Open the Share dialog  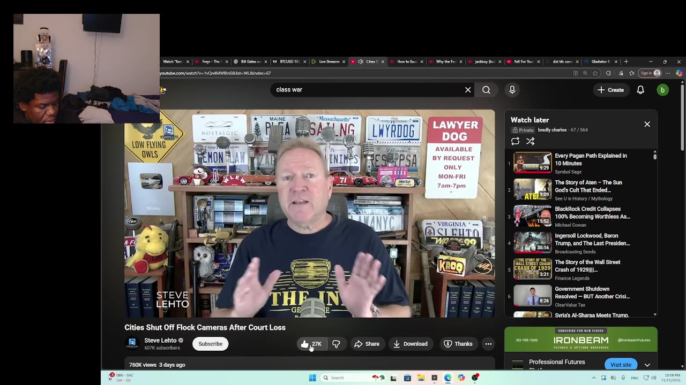(x=367, y=344)
